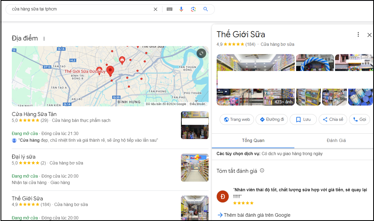Image resolution: width=374 pixels, height=221 pixels.
Task: Click Nhận tại cửa hàng · Giao hàng text
Action: click(x=41, y=183)
